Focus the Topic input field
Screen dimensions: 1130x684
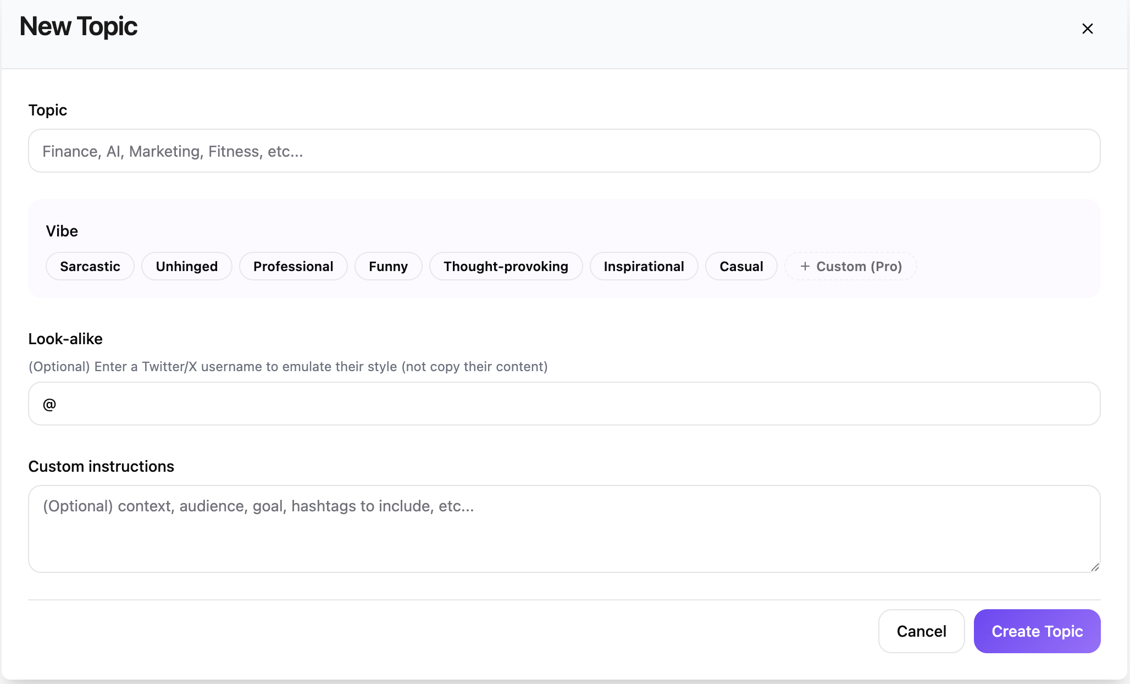click(564, 151)
